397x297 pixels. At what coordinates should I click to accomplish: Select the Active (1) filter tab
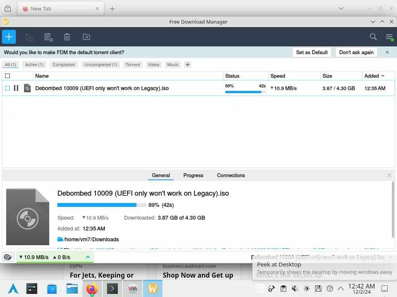point(34,65)
